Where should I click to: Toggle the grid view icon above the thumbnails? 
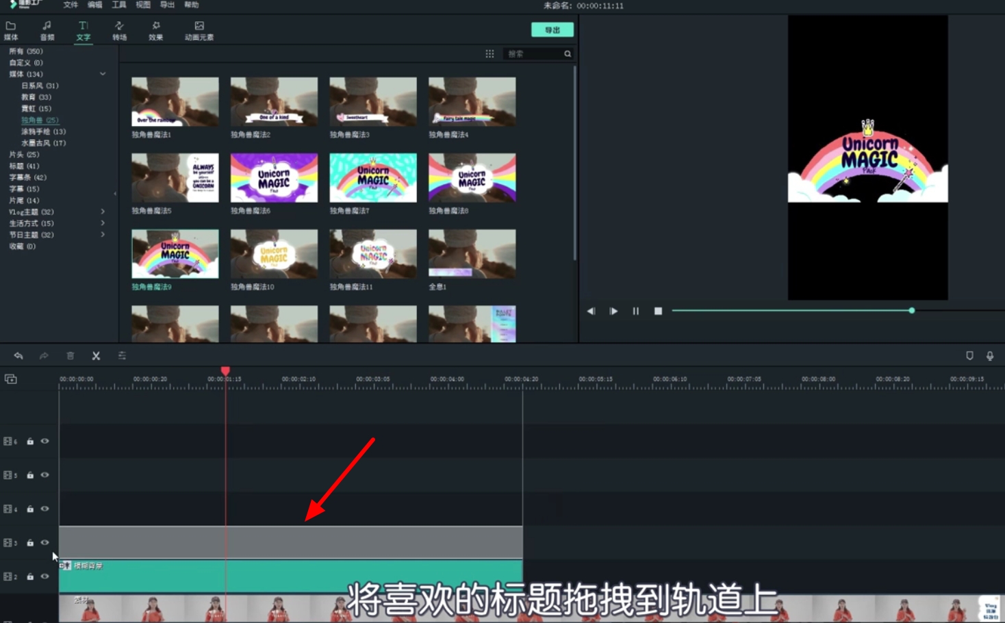click(489, 53)
